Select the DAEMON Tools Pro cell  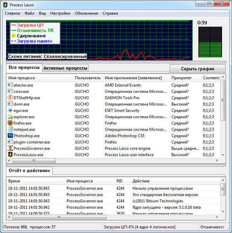click(122, 98)
